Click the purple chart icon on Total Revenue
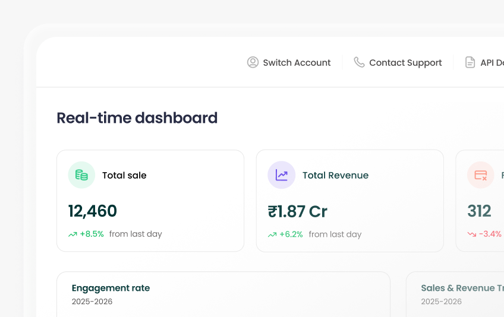 click(282, 175)
